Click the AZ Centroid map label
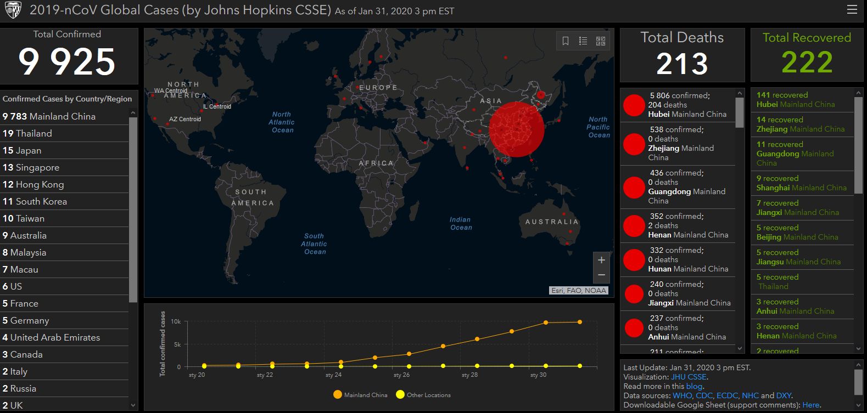The image size is (867, 413). point(185,119)
